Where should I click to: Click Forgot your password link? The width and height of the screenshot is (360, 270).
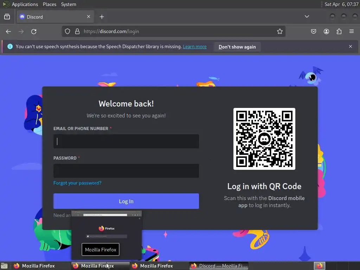(x=77, y=183)
